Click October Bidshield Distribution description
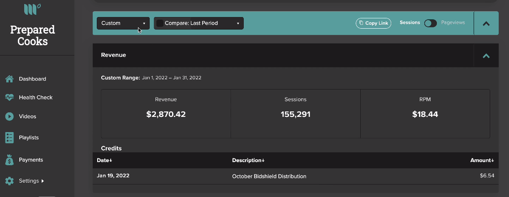 [269, 176]
